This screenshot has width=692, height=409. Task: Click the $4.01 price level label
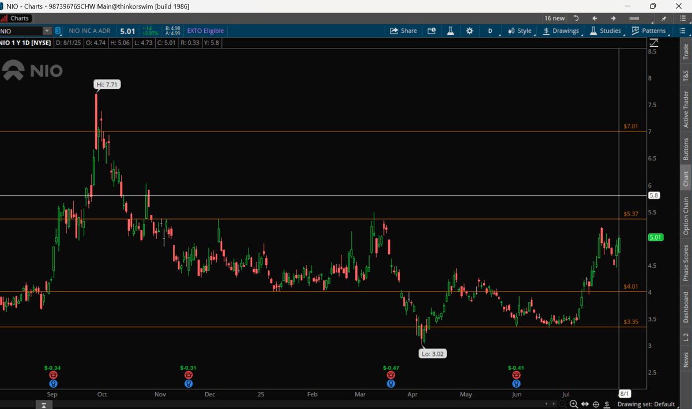tap(630, 286)
